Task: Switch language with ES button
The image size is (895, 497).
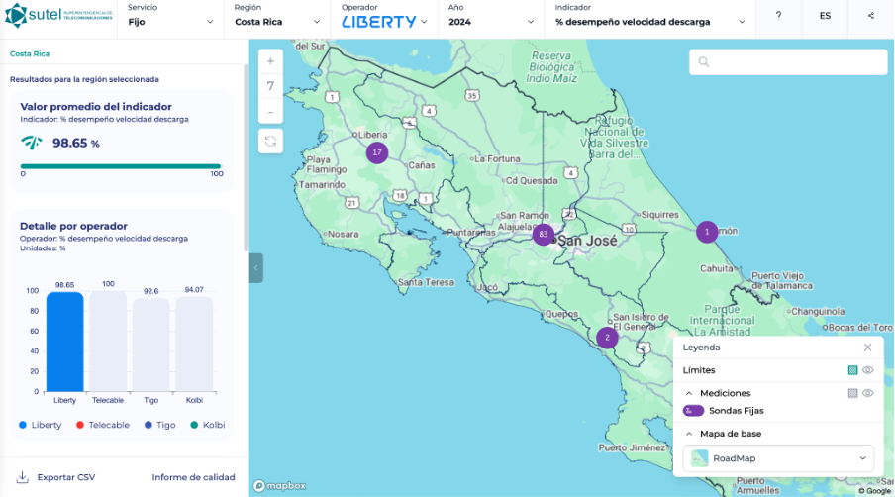Action: pyautogui.click(x=825, y=16)
